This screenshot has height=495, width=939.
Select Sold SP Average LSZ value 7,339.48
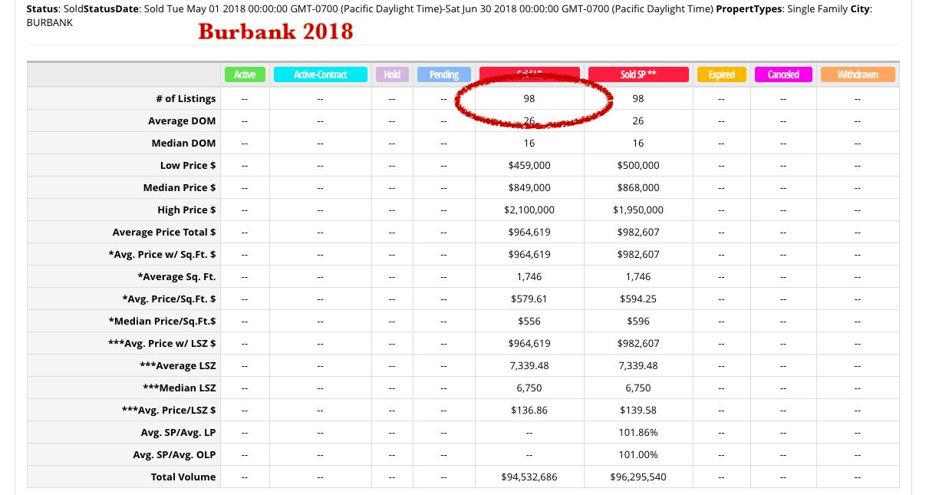[638, 365]
